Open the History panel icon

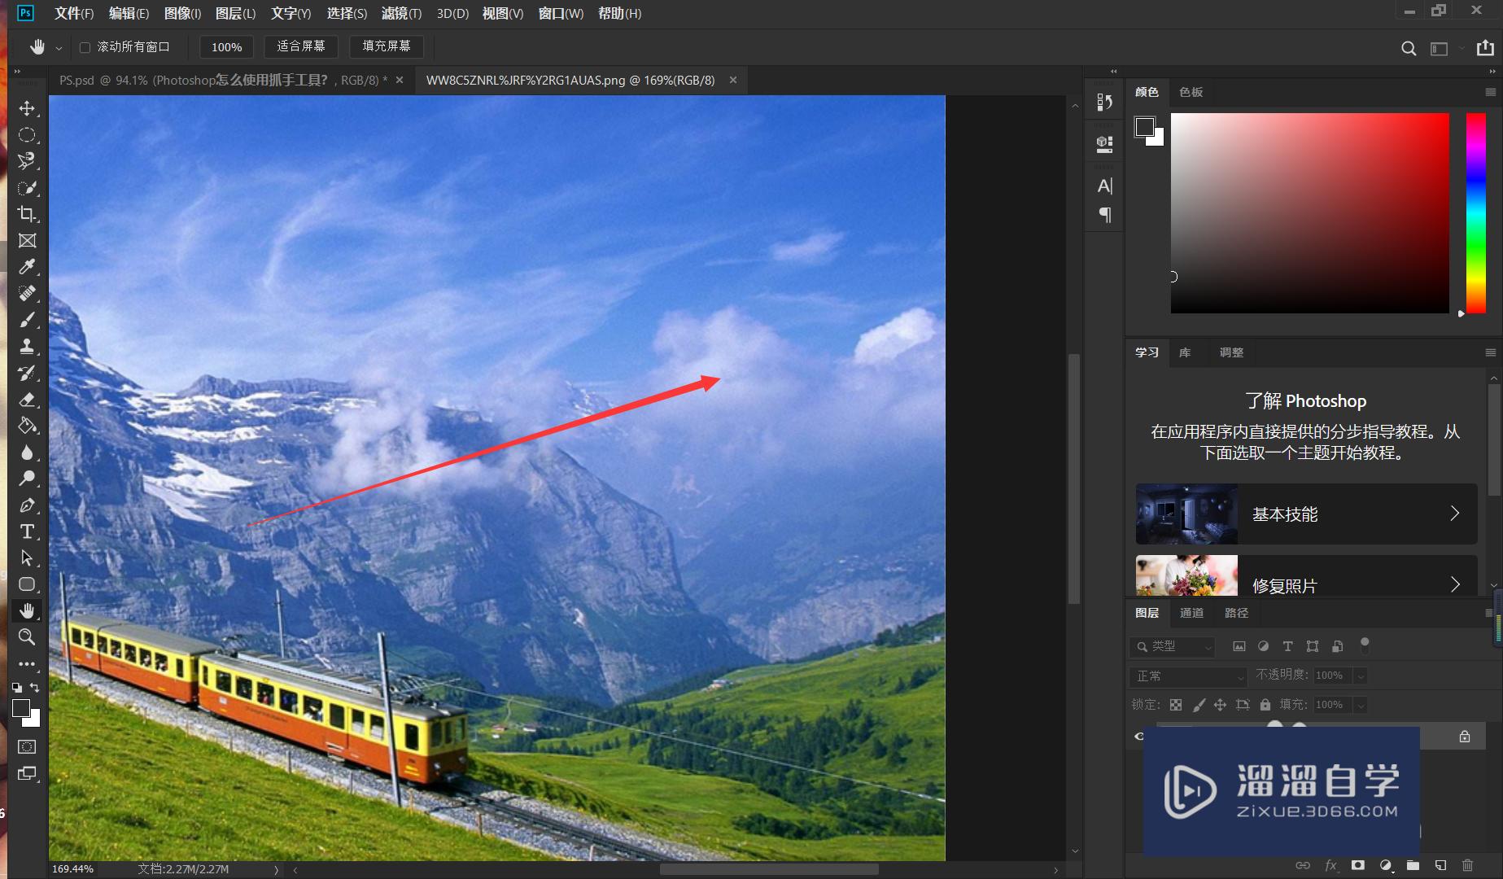pyautogui.click(x=1104, y=103)
